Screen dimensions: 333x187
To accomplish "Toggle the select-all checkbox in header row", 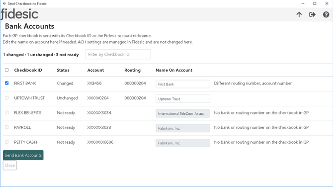I will click(x=7, y=70).
